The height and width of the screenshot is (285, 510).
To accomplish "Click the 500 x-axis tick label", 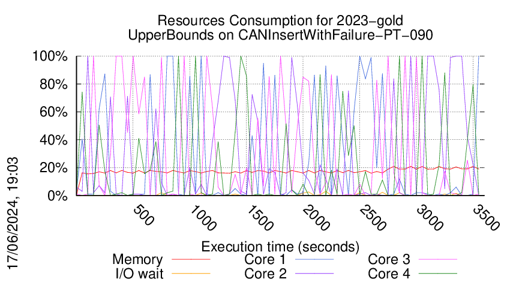I will pos(143,215).
